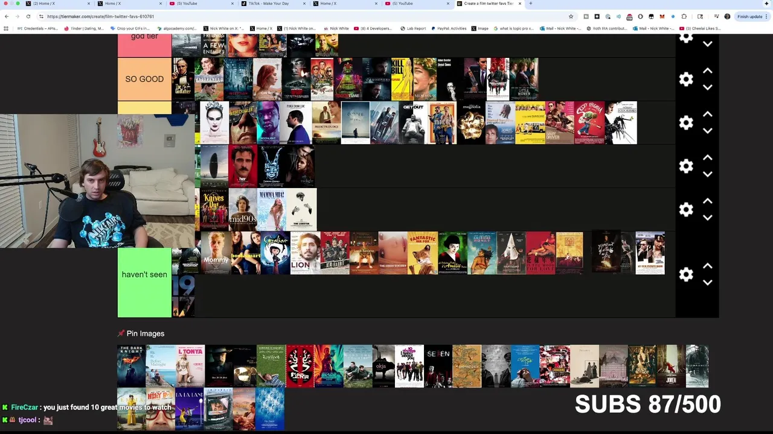Move the Donnie Darko row down
773x434 pixels.
708,174
